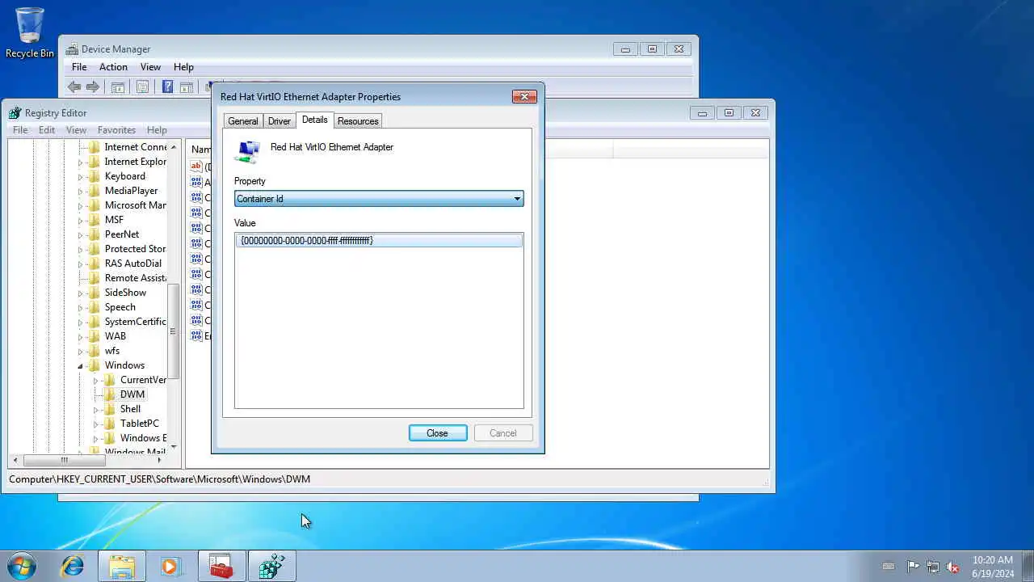Expand the CurrentVer registry key
Viewport: 1034px width, 582px height.
click(x=96, y=380)
